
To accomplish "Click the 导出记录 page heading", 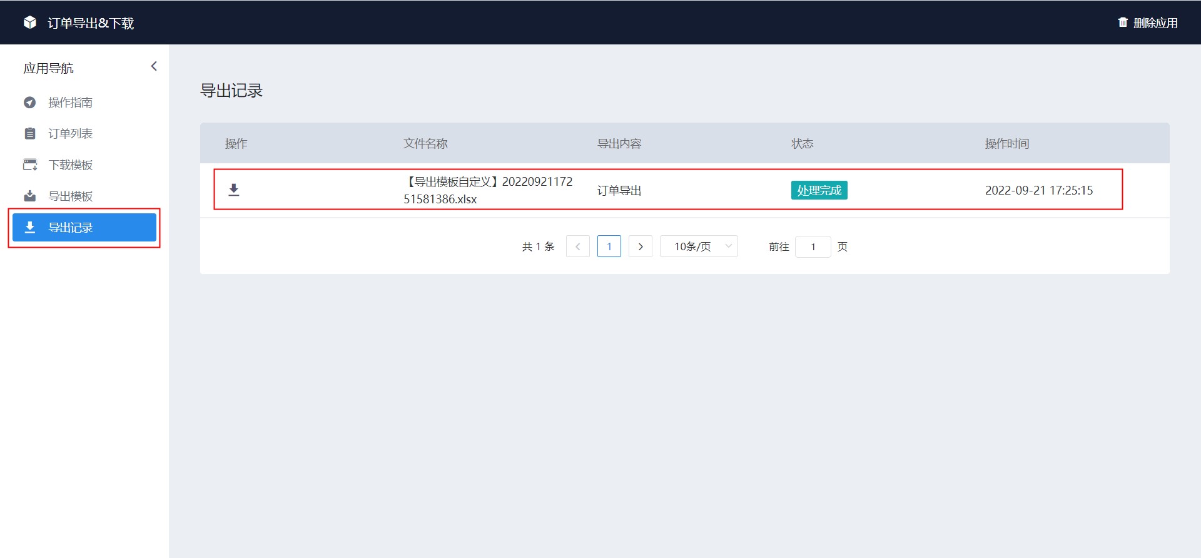I will (x=231, y=91).
